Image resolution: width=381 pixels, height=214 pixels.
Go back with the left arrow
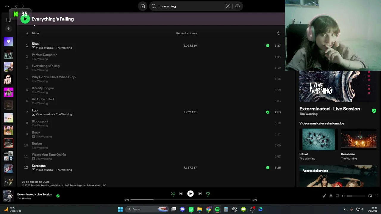[16, 6]
